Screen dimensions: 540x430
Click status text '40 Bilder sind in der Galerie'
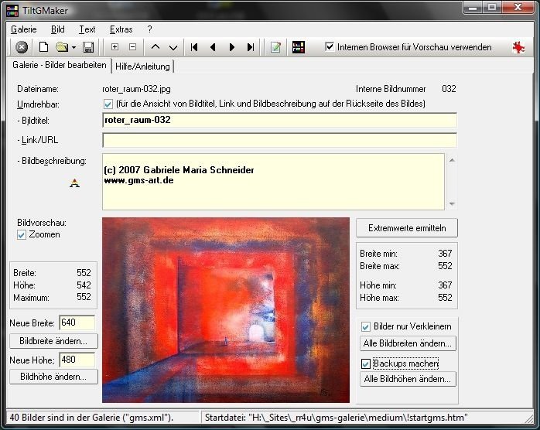point(91,418)
